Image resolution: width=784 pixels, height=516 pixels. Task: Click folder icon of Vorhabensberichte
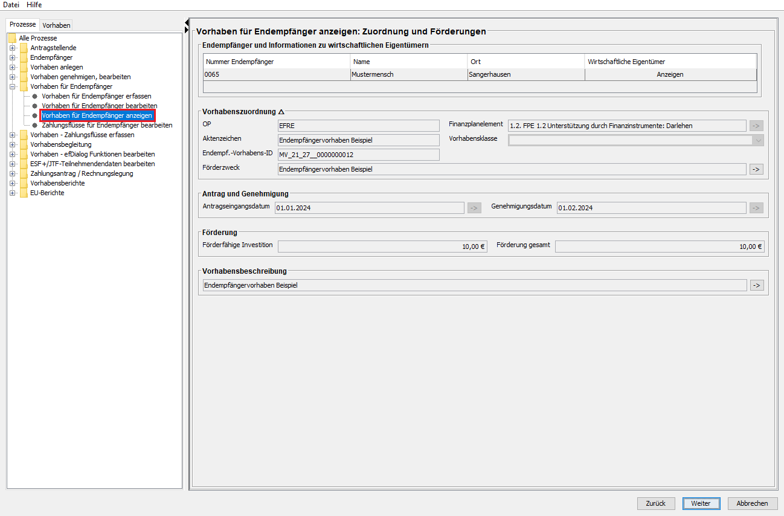point(24,183)
